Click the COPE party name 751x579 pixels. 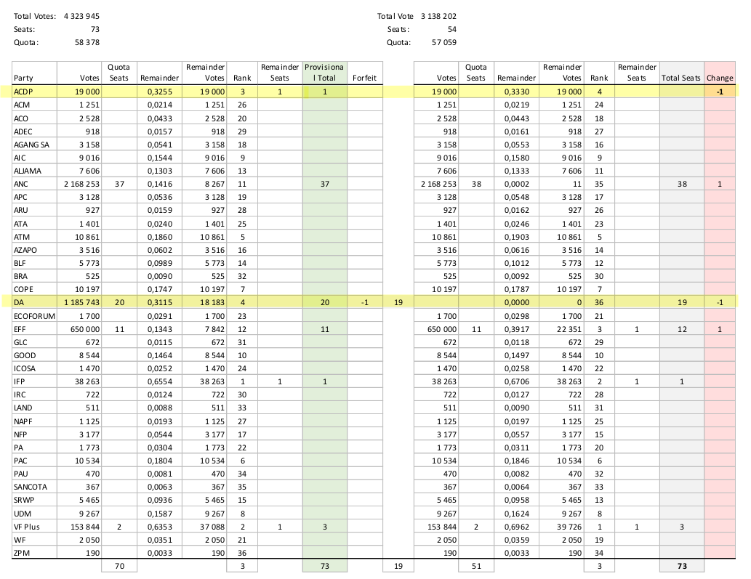coord(23,289)
